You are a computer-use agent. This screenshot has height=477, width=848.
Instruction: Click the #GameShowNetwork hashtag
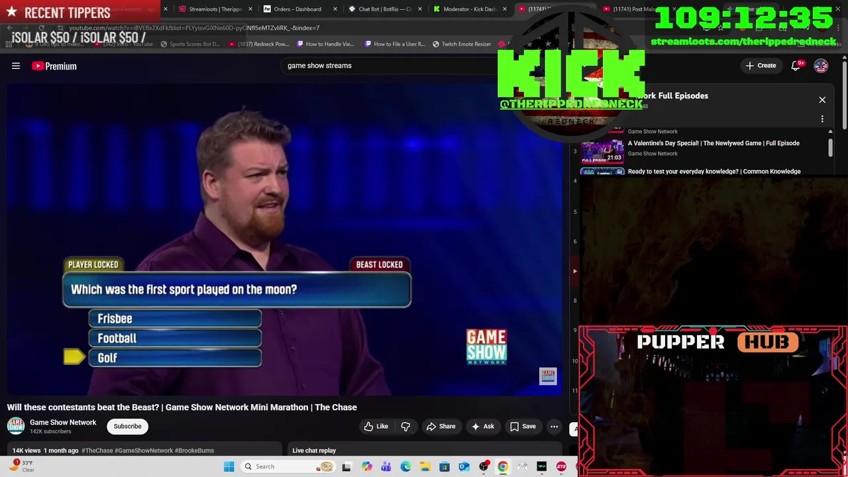click(x=144, y=450)
